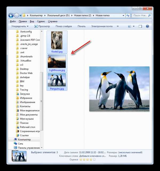
Task: Click the Добавьте ключевое слово field
Action: coord(93,156)
